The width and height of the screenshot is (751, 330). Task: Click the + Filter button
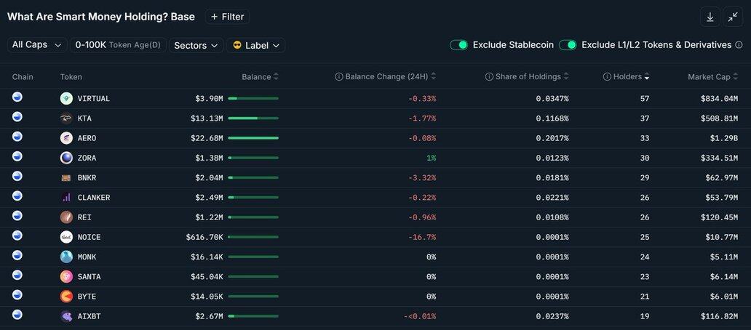228,17
